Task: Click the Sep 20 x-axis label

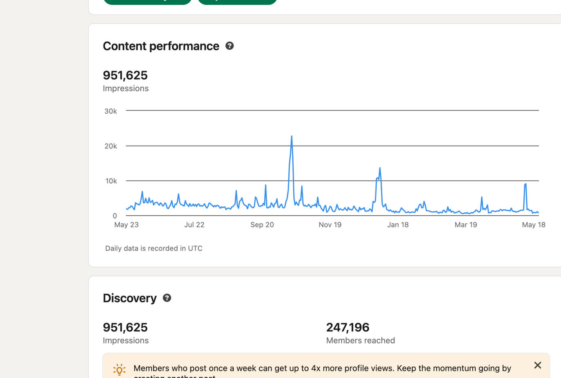Action: pyautogui.click(x=262, y=225)
